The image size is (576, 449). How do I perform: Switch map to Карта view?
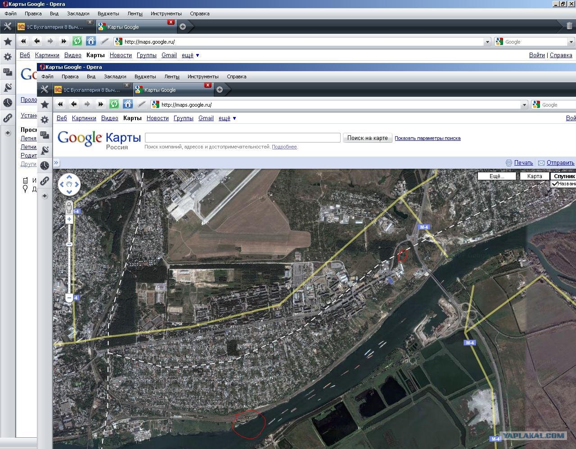[x=535, y=176]
